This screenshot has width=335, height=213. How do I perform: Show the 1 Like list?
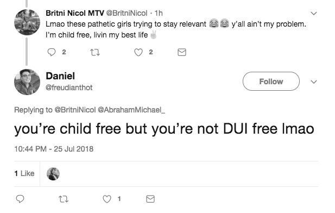tap(24, 173)
